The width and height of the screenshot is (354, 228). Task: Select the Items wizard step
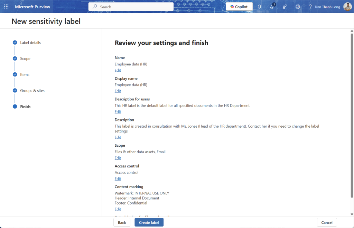(x=25, y=74)
